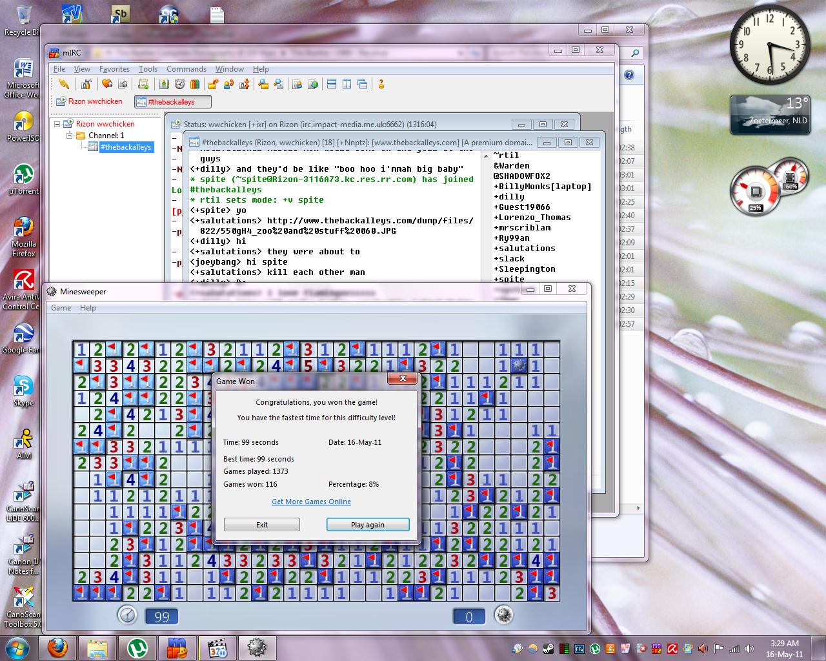Click the About mIRC icon in toolbar
The width and height of the screenshot is (826, 661).
click(381, 84)
